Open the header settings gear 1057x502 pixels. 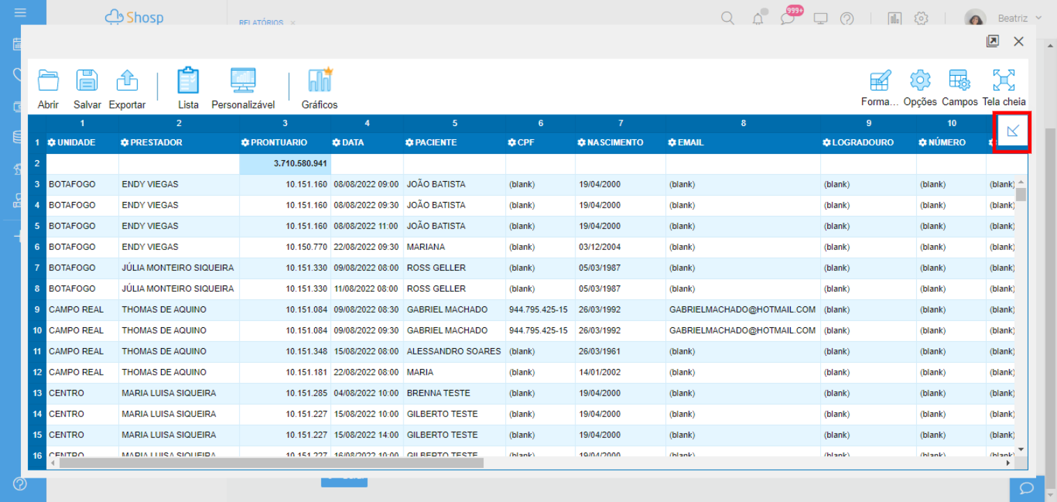coord(921,19)
